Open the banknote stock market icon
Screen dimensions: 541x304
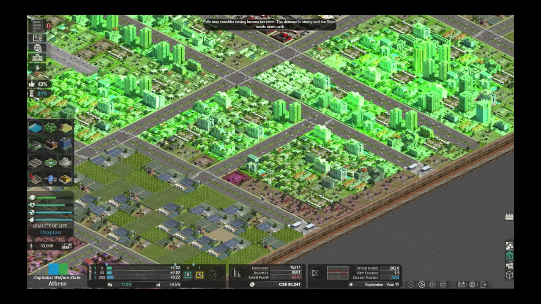tap(316, 273)
